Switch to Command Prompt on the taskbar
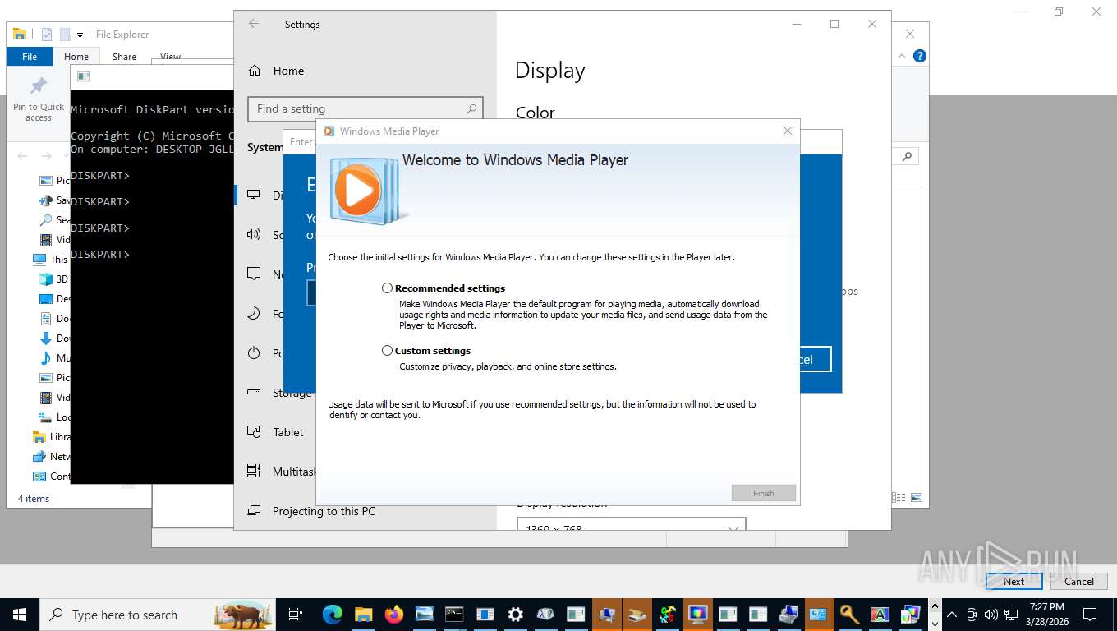Image resolution: width=1117 pixels, height=631 pixels. pos(454,615)
